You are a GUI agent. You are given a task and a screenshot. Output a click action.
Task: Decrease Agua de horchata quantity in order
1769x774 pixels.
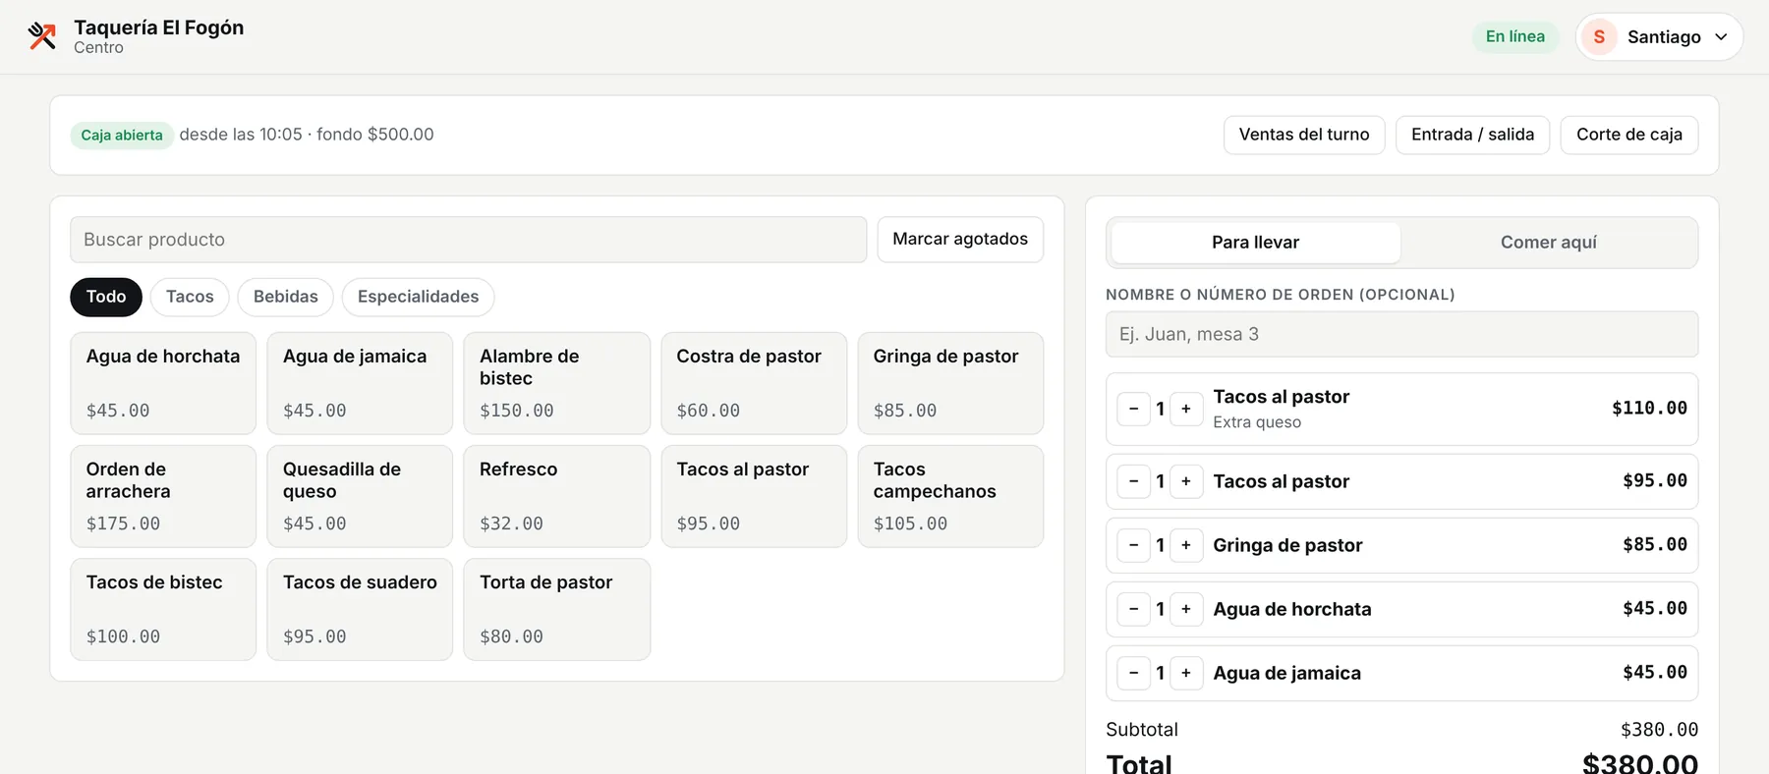(1133, 609)
